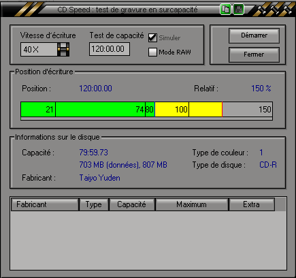
Task: Toggle the Mode RAW checkbox
Action: 152,52
